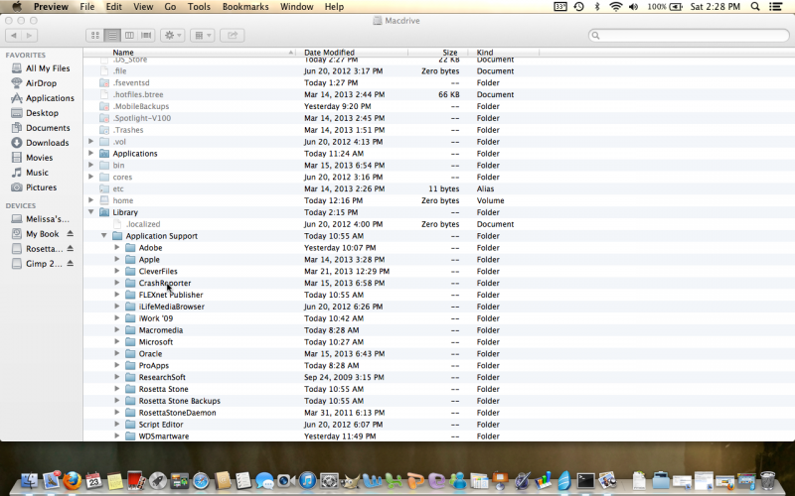This screenshot has height=496, width=795.
Task: Expand the WDSmartware folder
Action: (117, 435)
